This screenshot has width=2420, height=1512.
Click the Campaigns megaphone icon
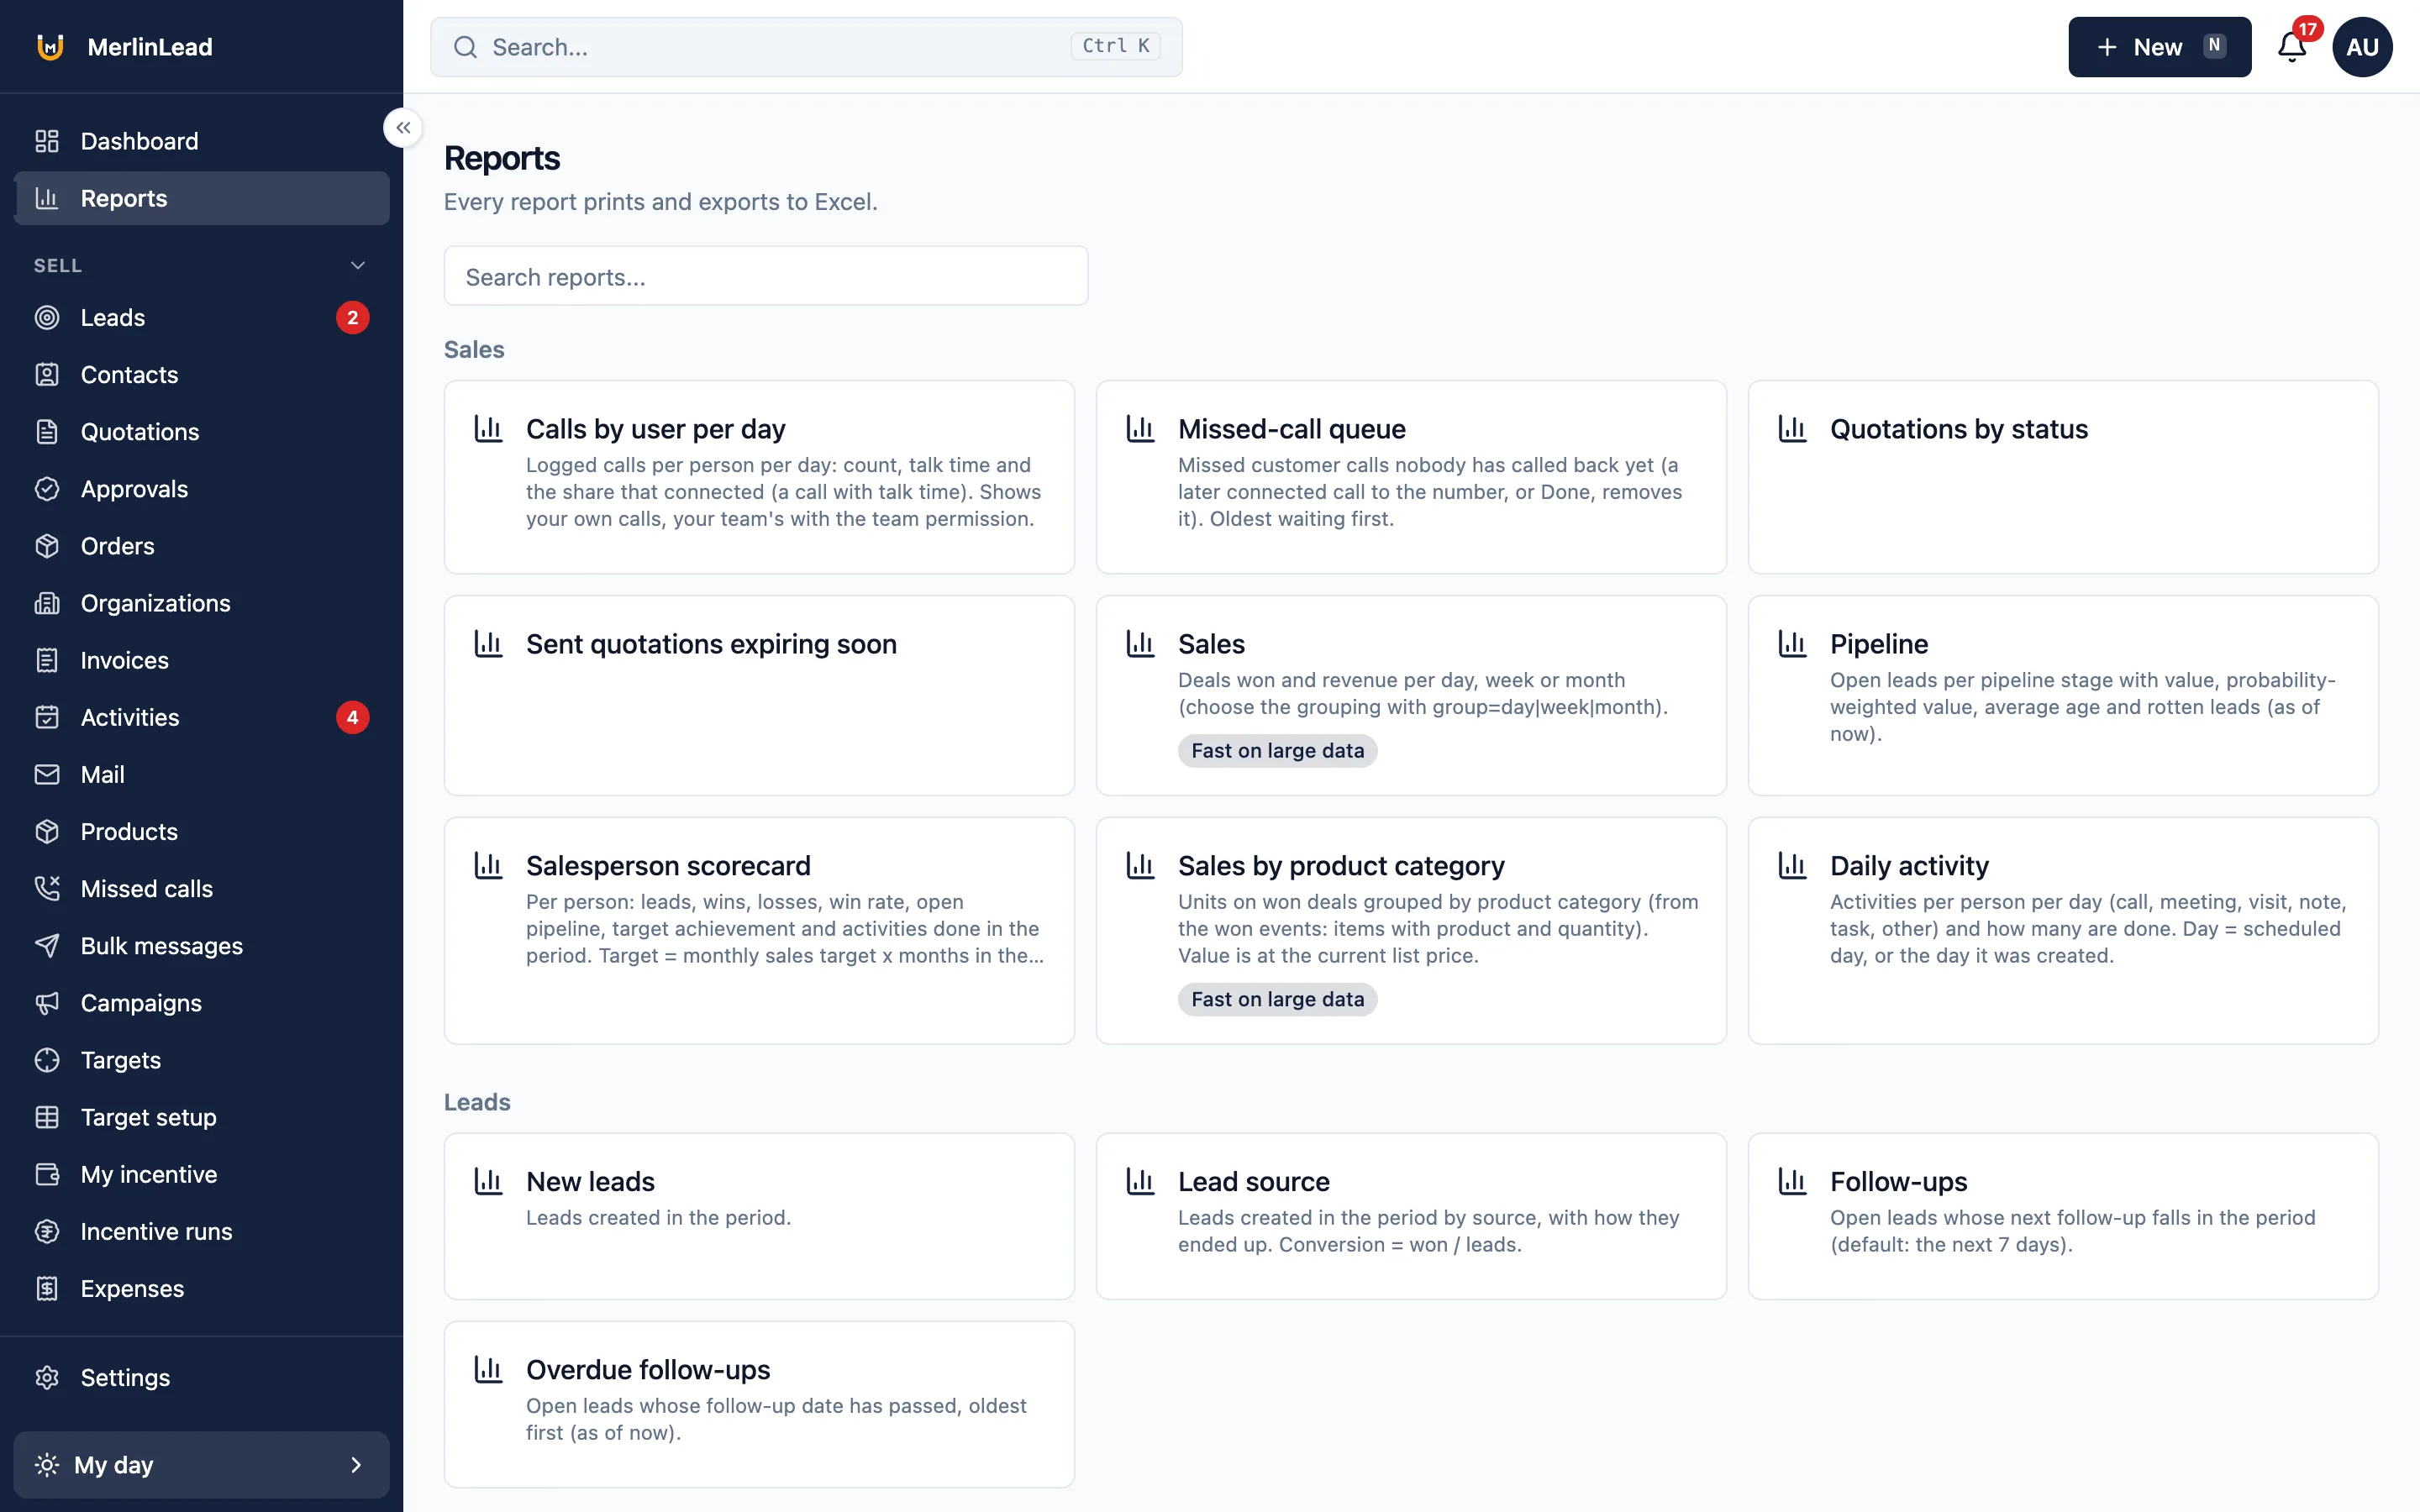(x=47, y=1003)
